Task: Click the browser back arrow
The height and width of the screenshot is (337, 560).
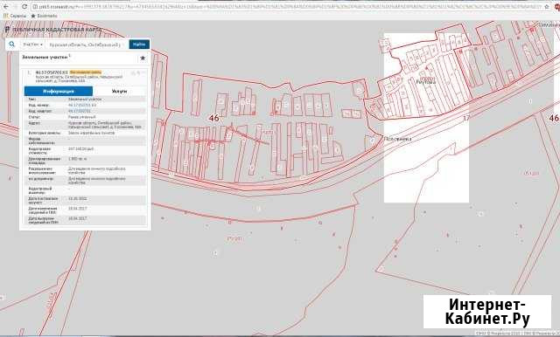Action: pos(6,6)
